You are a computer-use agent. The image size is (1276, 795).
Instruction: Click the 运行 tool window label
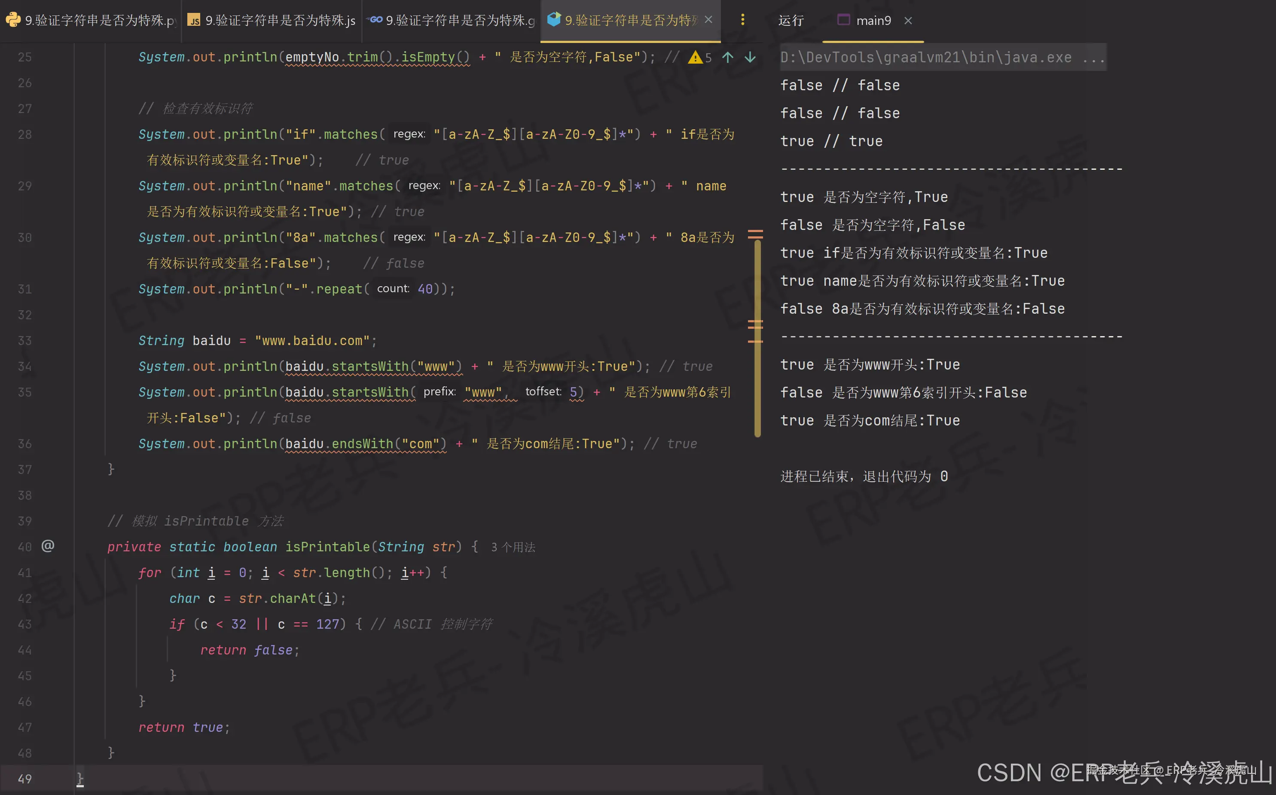tap(791, 21)
